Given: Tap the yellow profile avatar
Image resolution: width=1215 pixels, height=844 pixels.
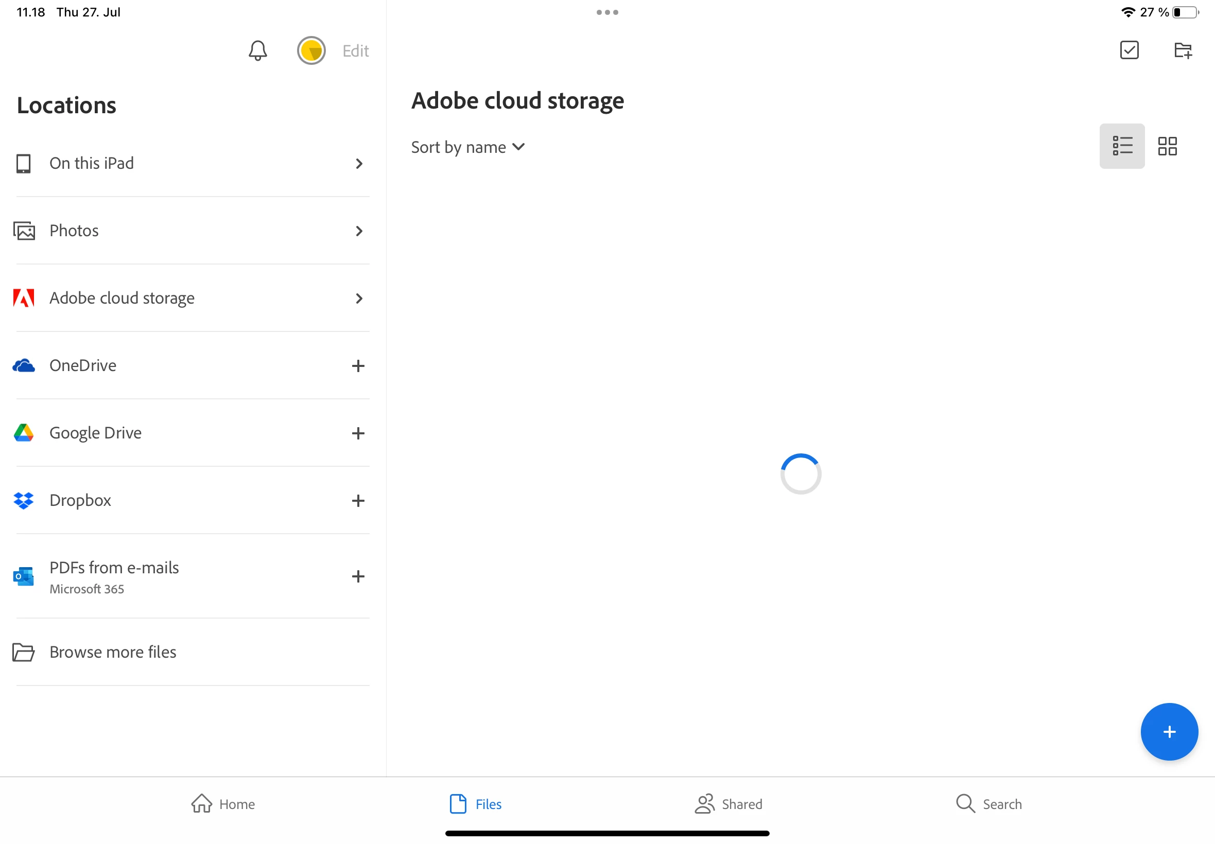Looking at the screenshot, I should point(311,51).
